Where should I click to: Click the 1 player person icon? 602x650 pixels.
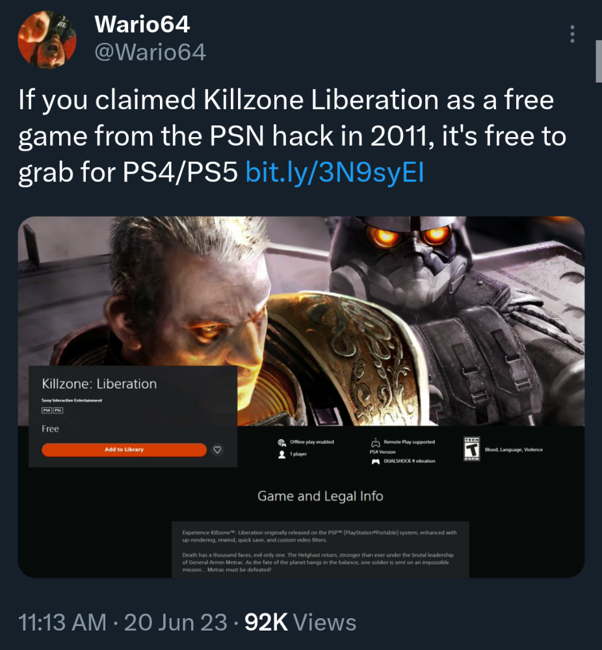click(x=282, y=454)
